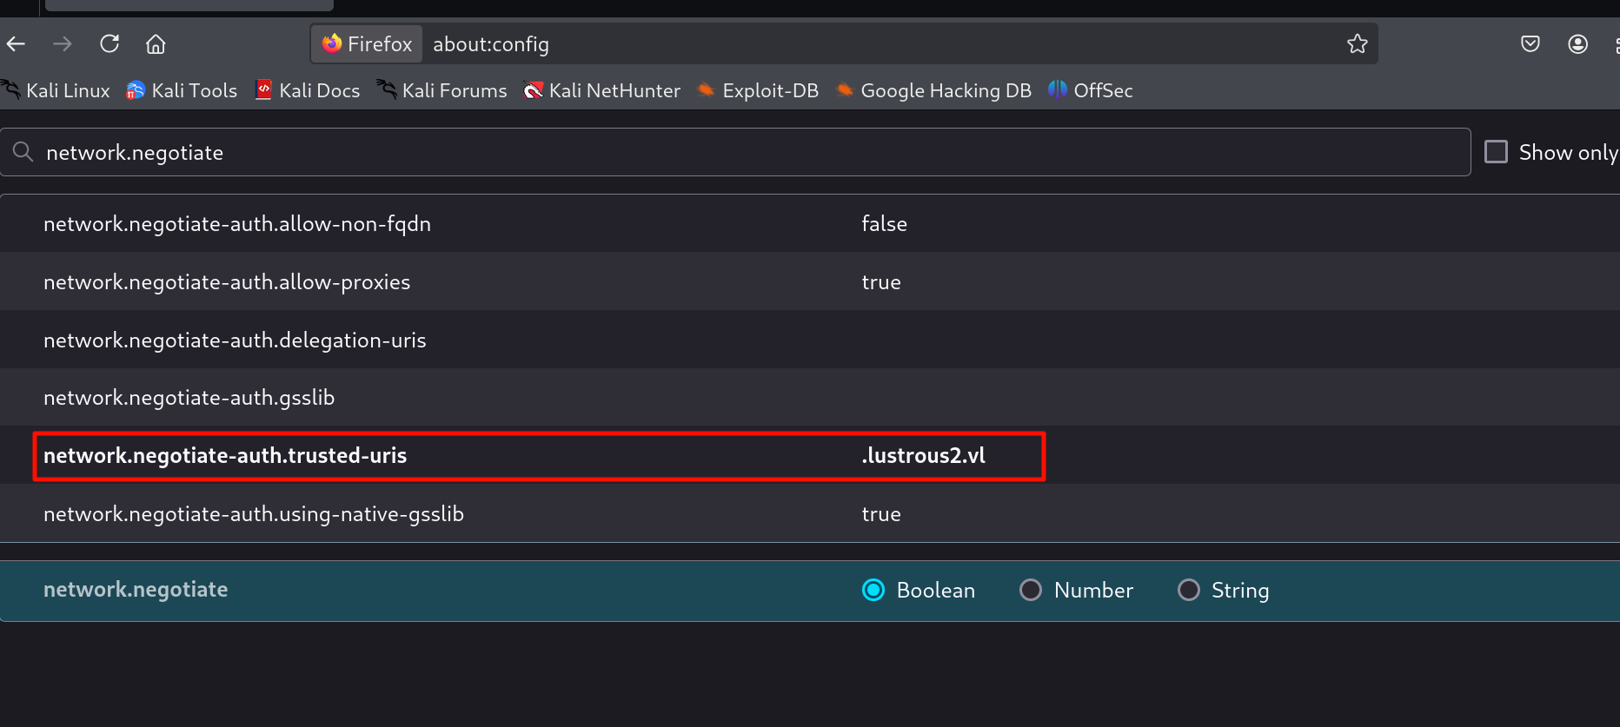1620x727 pixels.
Task: Click the Forward navigation arrow
Action: click(x=63, y=43)
